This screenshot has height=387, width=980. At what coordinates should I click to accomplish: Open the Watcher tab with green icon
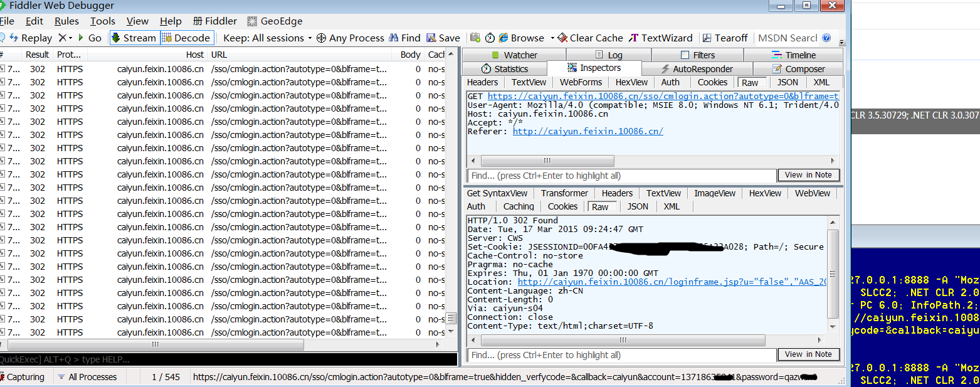[x=514, y=55]
